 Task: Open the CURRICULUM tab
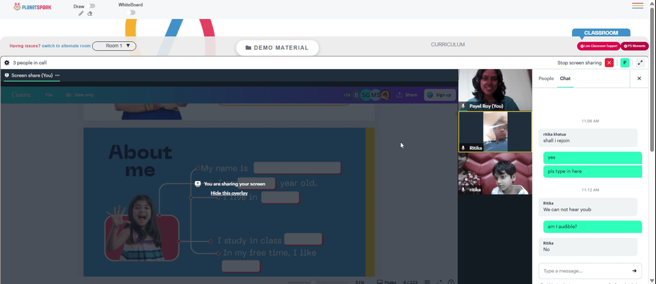point(447,45)
